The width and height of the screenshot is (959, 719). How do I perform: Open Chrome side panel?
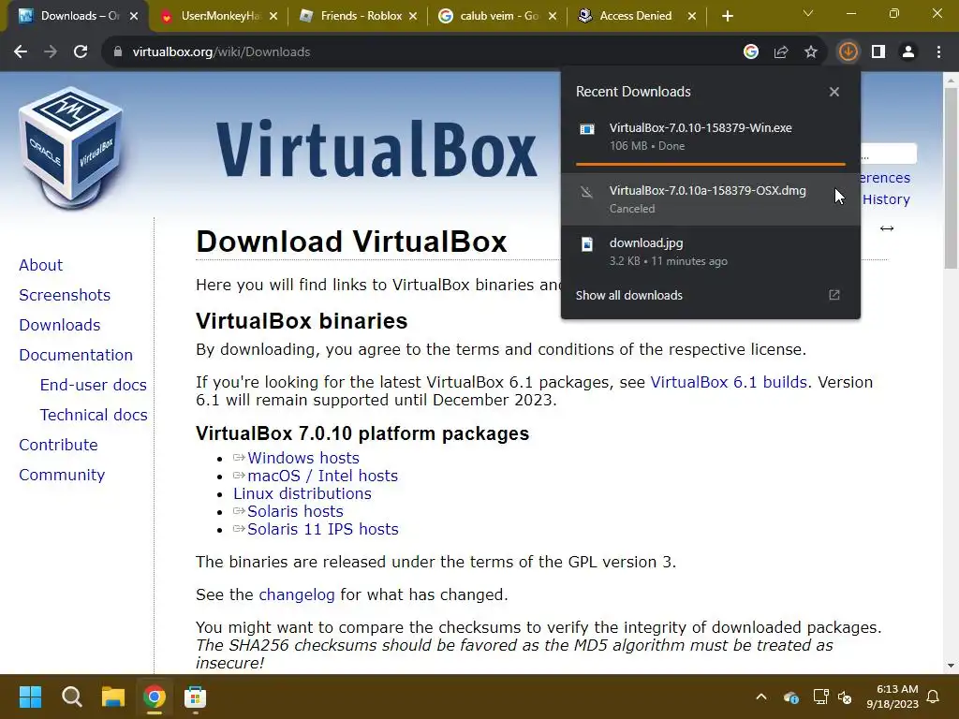(878, 52)
